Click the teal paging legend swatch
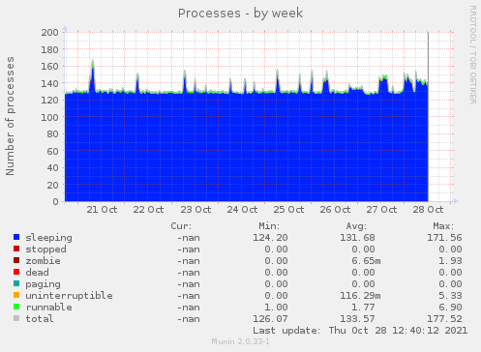Screen dimensions: 481x352 point(16,283)
